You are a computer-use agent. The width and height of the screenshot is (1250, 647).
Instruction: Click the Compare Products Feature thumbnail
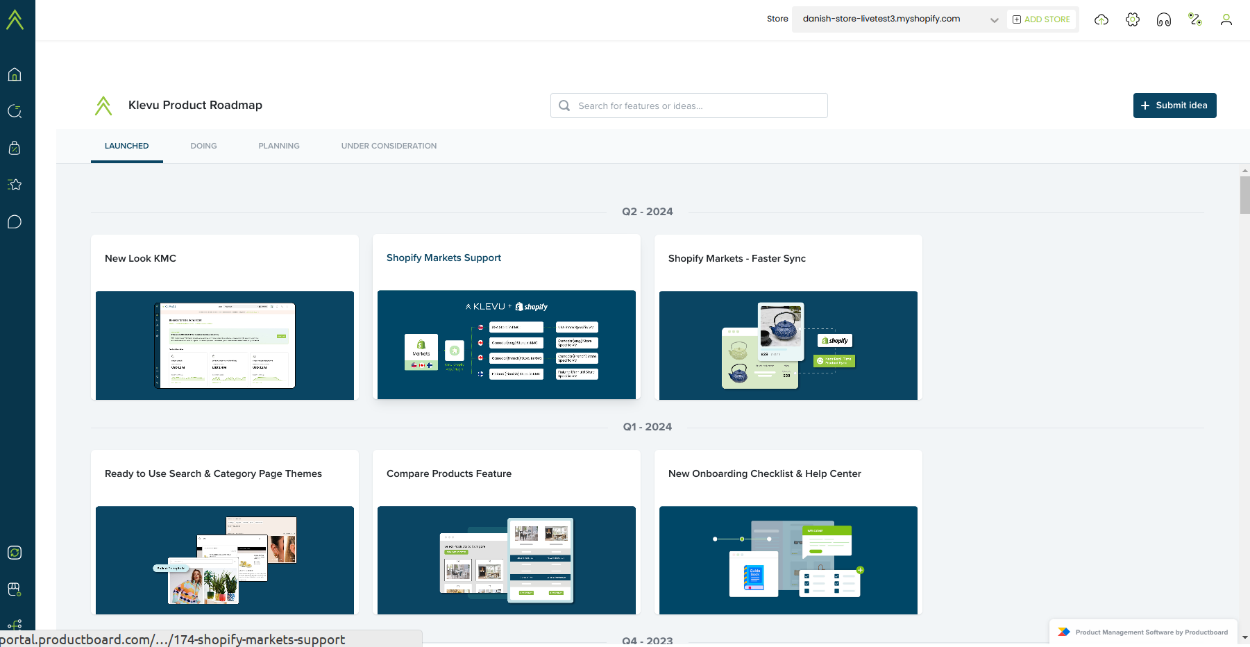507,560
